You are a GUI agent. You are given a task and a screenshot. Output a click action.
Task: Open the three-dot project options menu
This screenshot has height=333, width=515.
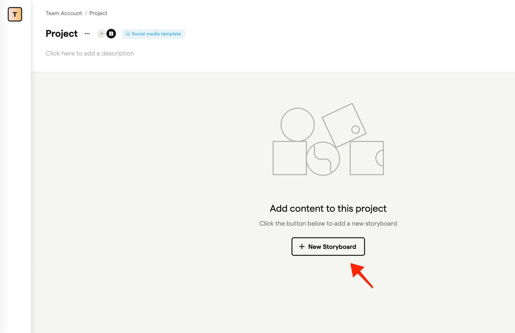pos(87,34)
